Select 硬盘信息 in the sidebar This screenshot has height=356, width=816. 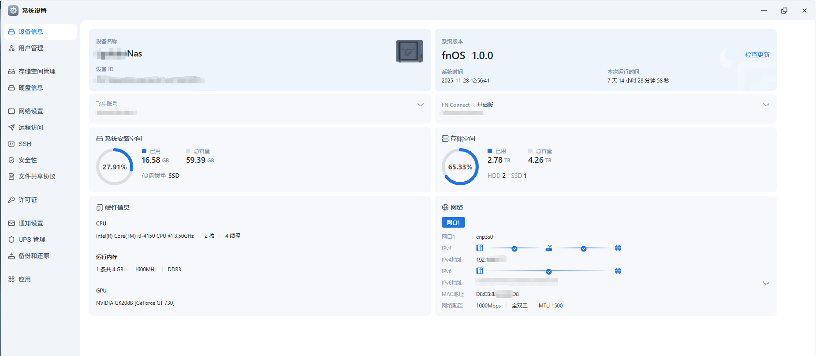tap(41, 88)
